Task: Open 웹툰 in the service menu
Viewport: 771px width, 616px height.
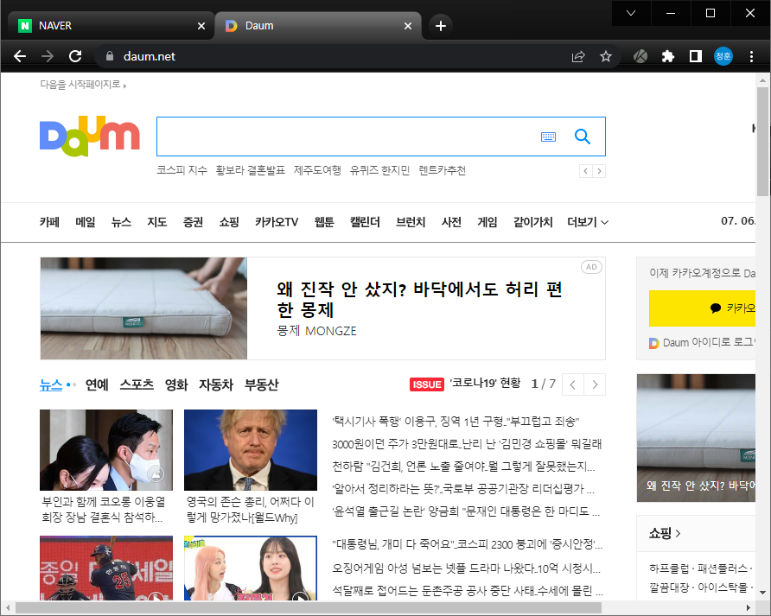Action: coord(324,222)
